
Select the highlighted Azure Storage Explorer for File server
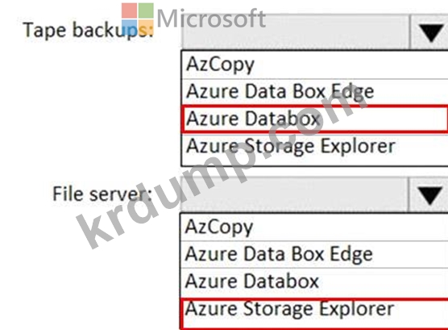[314, 313]
